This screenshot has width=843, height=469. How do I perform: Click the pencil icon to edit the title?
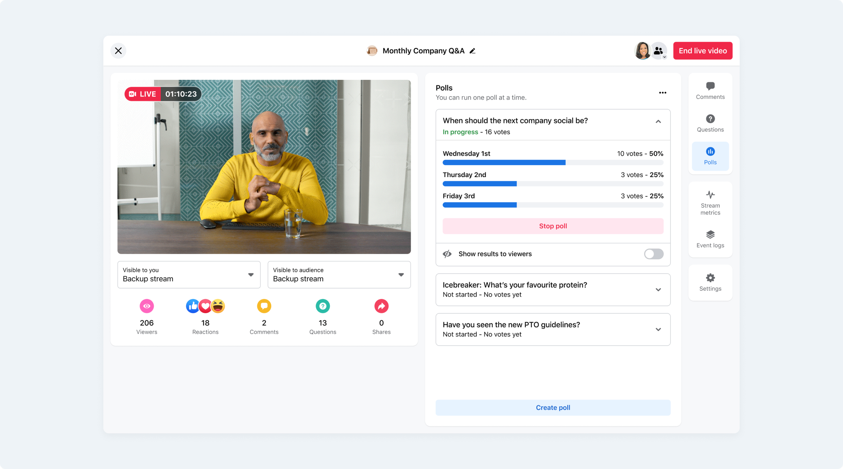(x=472, y=51)
